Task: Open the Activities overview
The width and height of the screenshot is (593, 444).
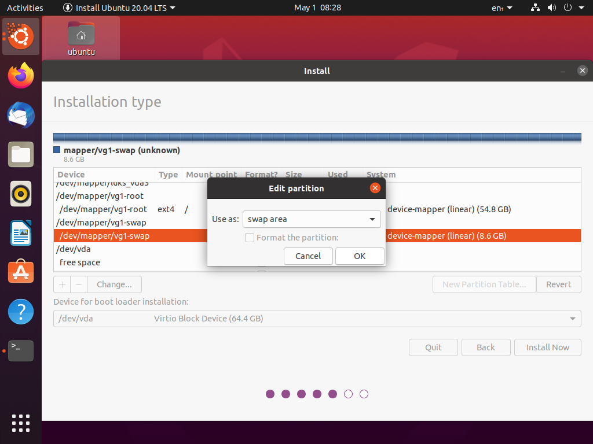Action: pos(25,8)
